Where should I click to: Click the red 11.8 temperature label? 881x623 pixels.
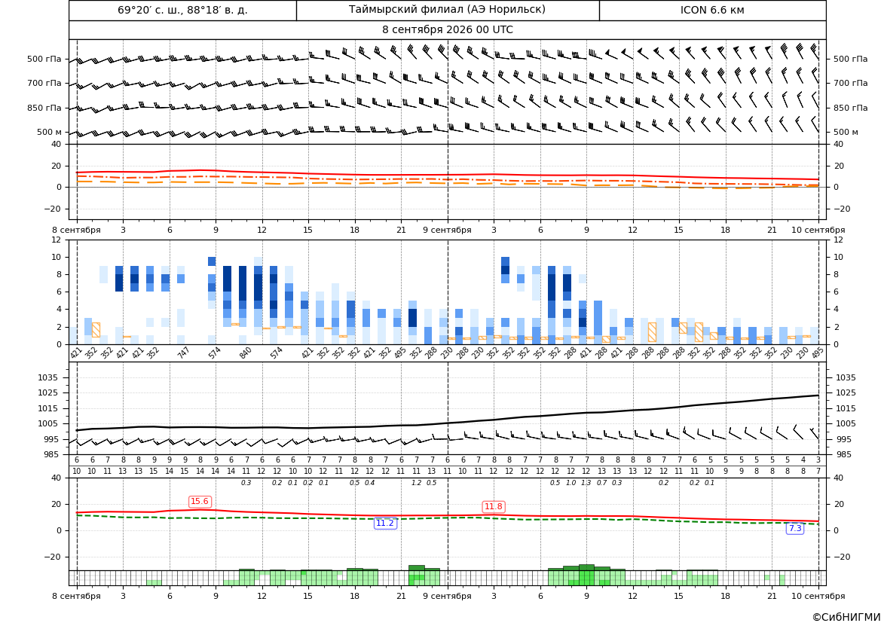pos(494,507)
